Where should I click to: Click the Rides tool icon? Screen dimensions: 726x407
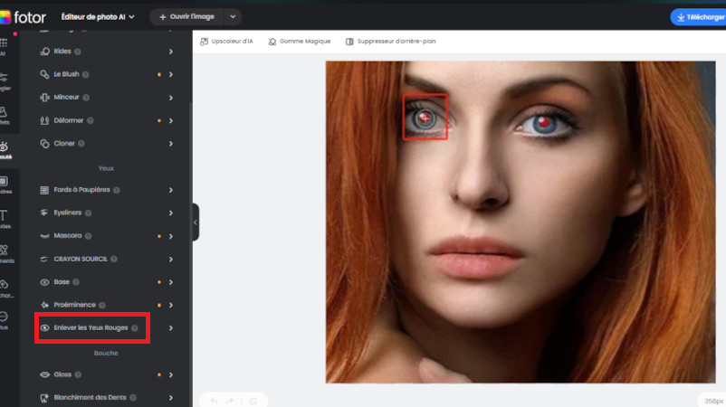coord(44,52)
